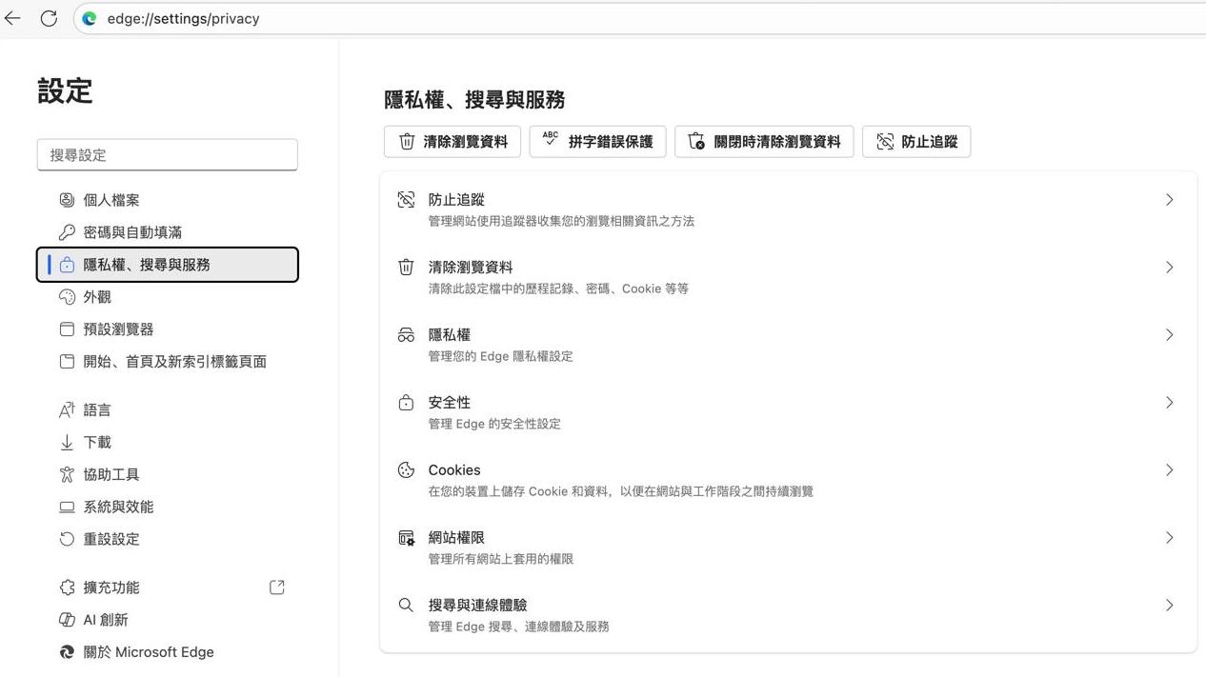Click the lock icon beside 安全性

[x=406, y=402]
